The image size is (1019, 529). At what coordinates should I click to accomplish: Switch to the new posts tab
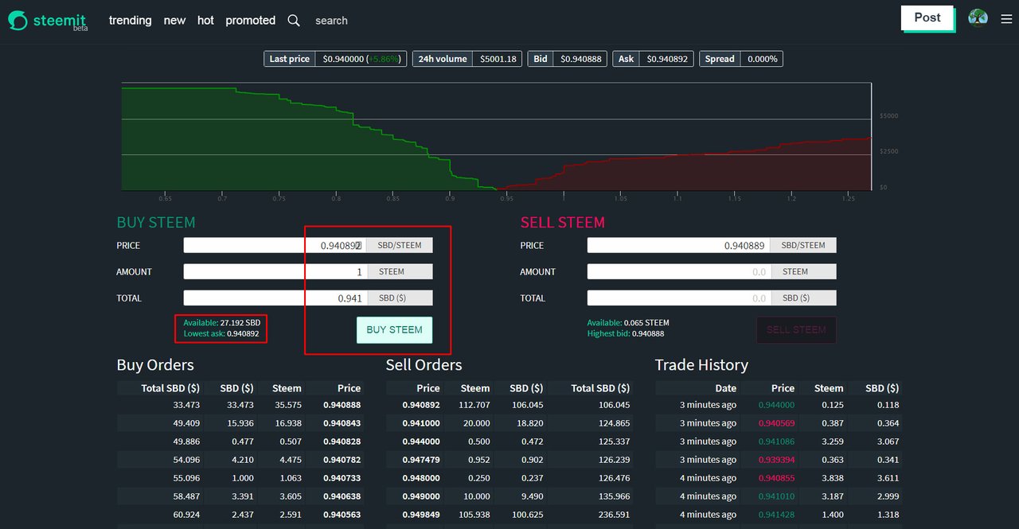coord(174,21)
